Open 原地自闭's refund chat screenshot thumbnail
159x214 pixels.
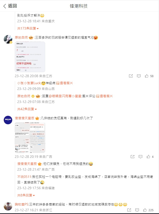point(30,57)
